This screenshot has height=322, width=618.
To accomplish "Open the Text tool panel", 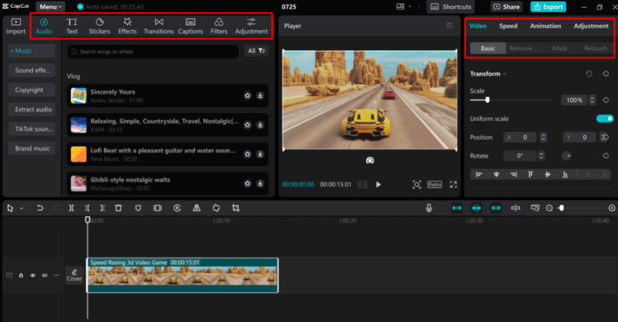I will point(72,27).
